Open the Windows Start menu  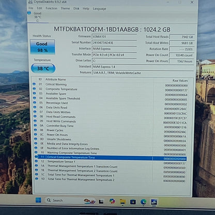point(38,200)
